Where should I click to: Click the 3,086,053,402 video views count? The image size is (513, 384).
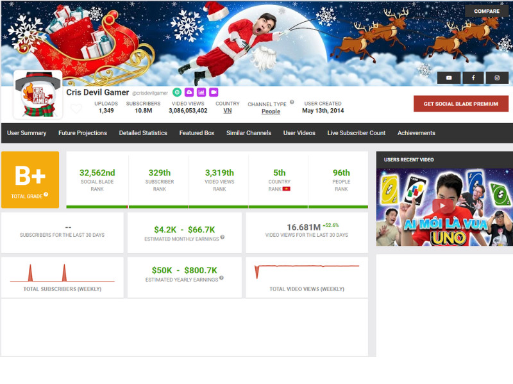pos(188,111)
